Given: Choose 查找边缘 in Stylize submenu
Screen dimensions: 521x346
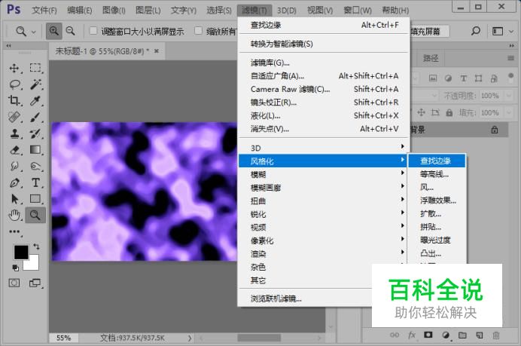Looking at the screenshot, I should point(437,161).
